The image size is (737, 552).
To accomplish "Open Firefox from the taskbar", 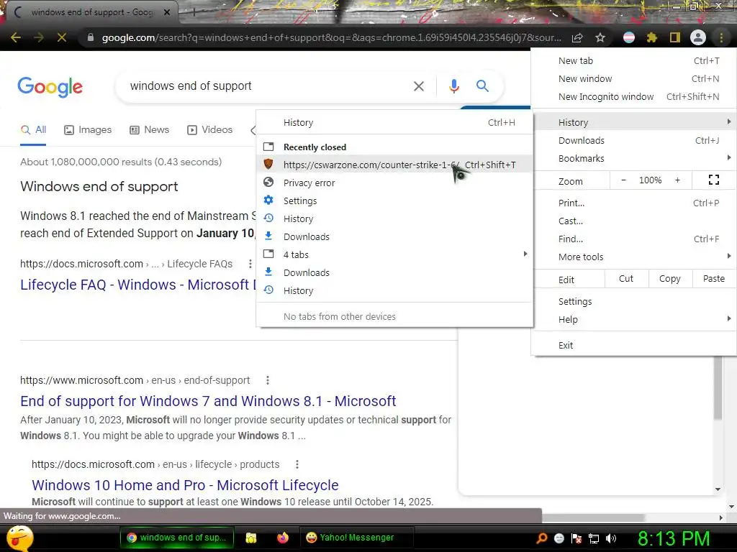I will coord(282,538).
